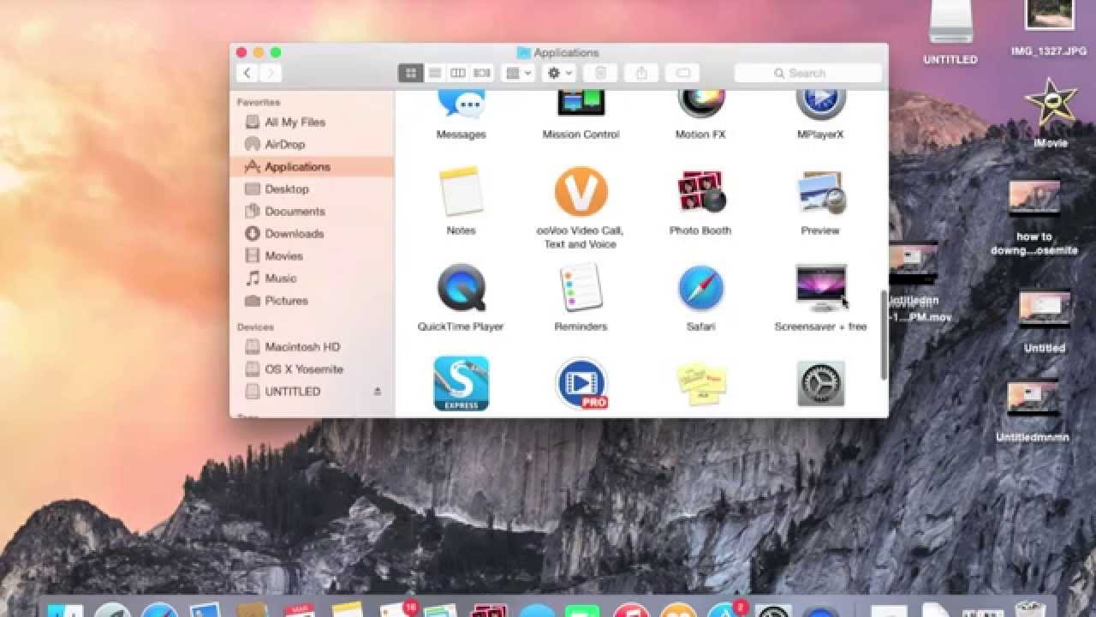Select the SketchBook Express app icon

tap(462, 384)
